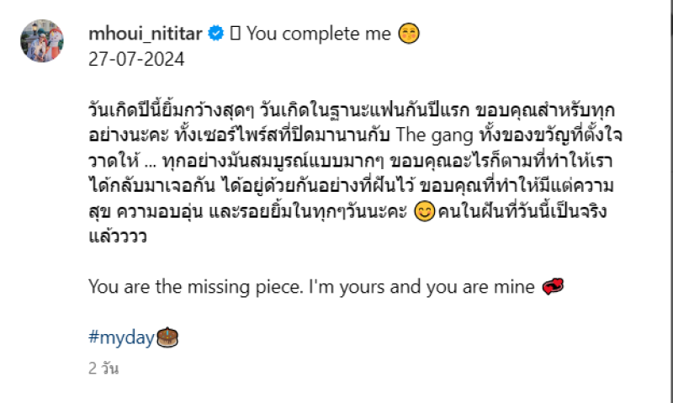Click the "2 วัน" timestamp

coord(103,369)
